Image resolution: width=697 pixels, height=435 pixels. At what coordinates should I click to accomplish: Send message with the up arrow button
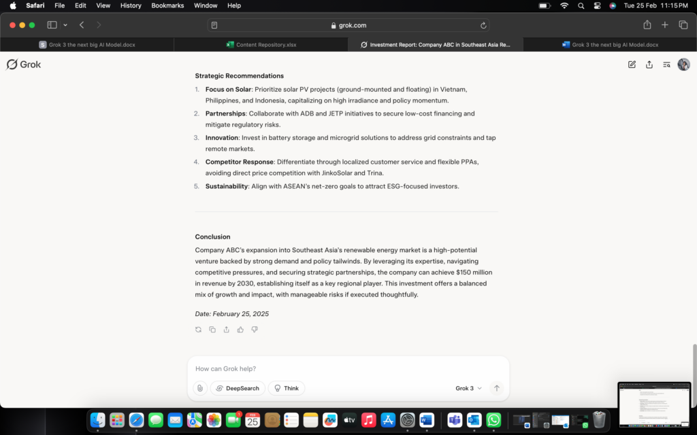coord(497,388)
